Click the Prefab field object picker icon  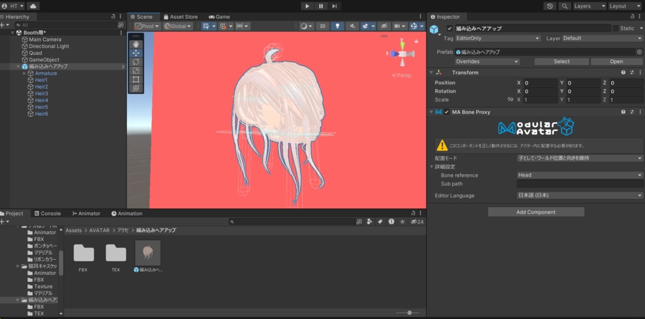pyautogui.click(x=639, y=52)
